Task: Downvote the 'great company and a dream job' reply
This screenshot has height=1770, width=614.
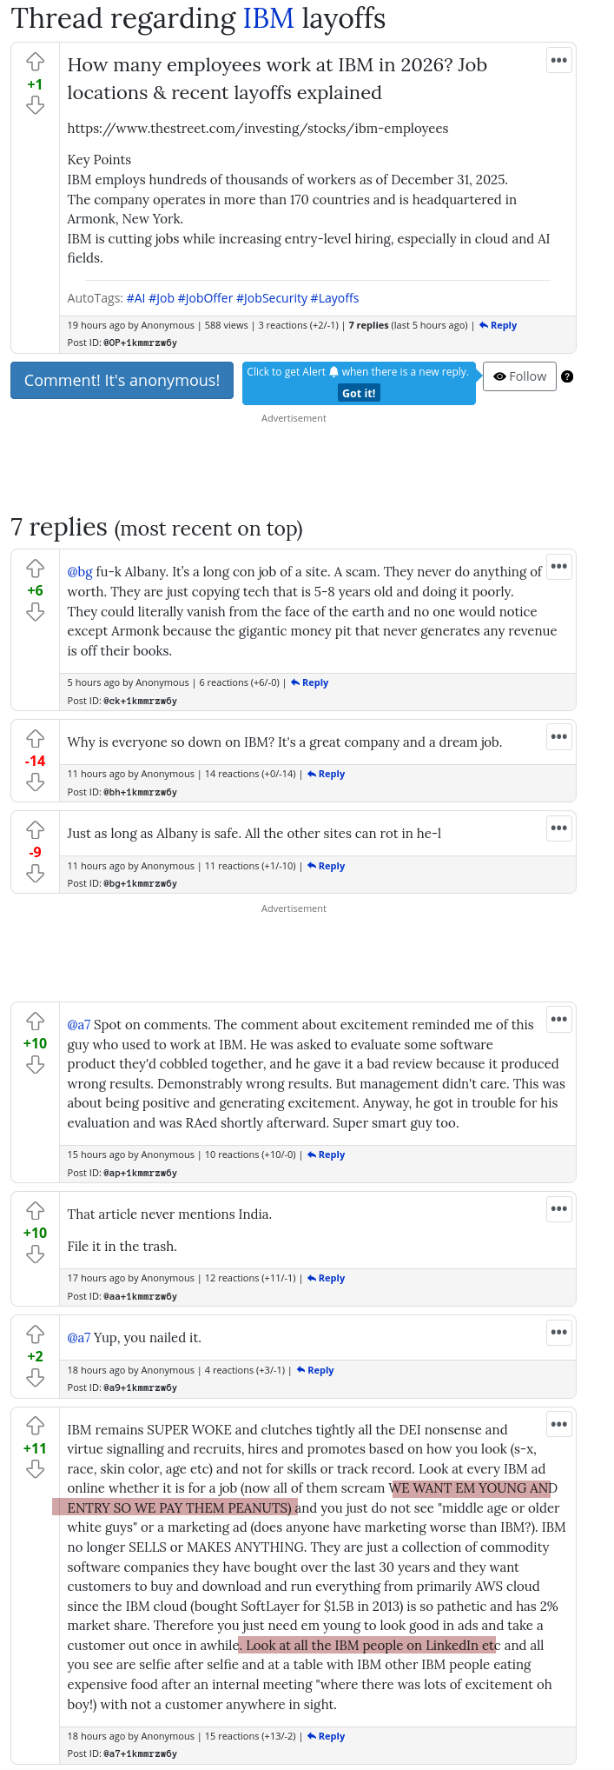Action: pos(35,782)
